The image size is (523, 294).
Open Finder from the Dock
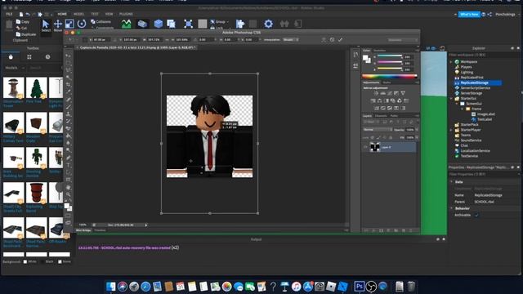tap(111, 286)
